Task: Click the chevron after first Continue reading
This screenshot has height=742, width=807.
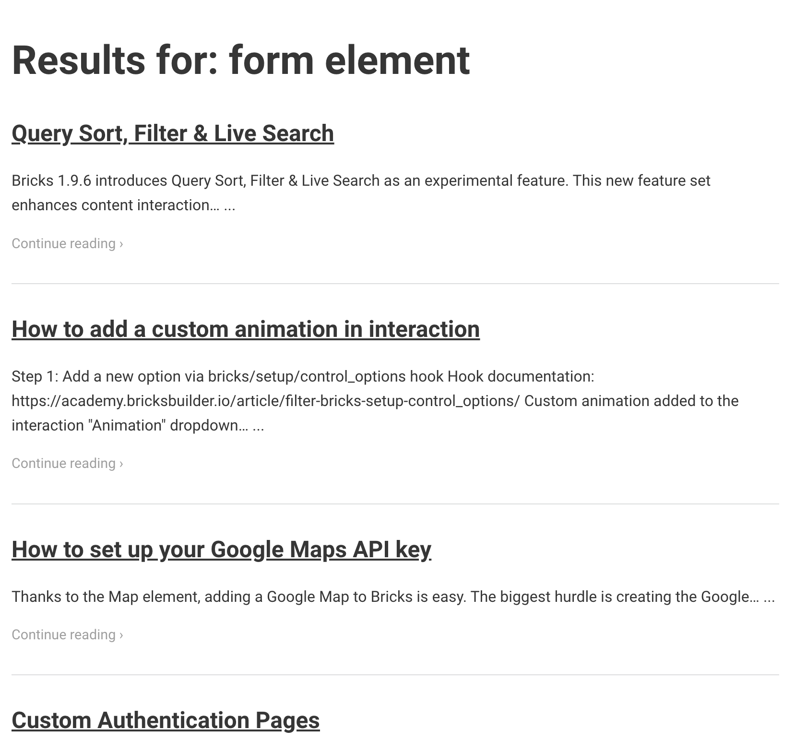Action: (x=121, y=244)
